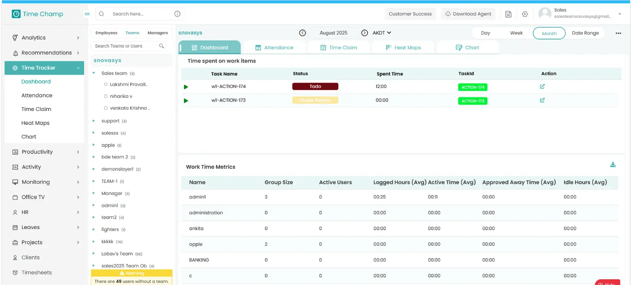This screenshot has height=285, width=631.
Task: Start timer for wl-ACTION-173 task
Action: click(186, 101)
